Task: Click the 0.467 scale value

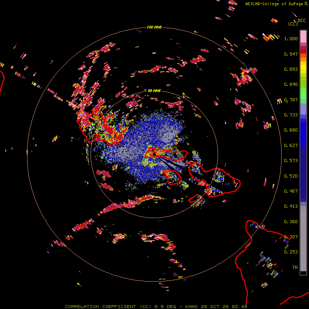Action: coord(291,191)
